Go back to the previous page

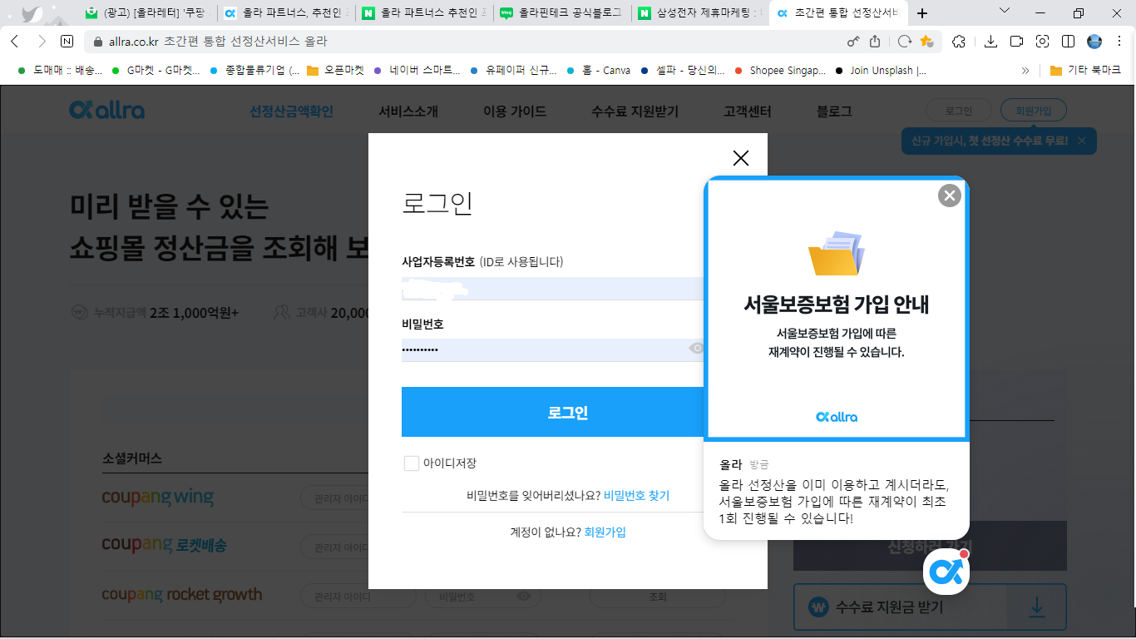(15, 42)
